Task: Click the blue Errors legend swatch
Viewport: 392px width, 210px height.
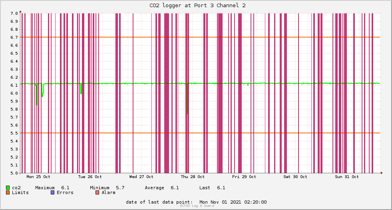Action: [52, 192]
